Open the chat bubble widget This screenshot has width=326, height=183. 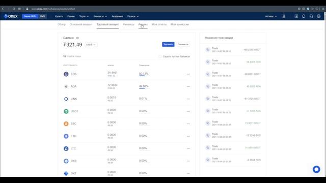[316, 169]
